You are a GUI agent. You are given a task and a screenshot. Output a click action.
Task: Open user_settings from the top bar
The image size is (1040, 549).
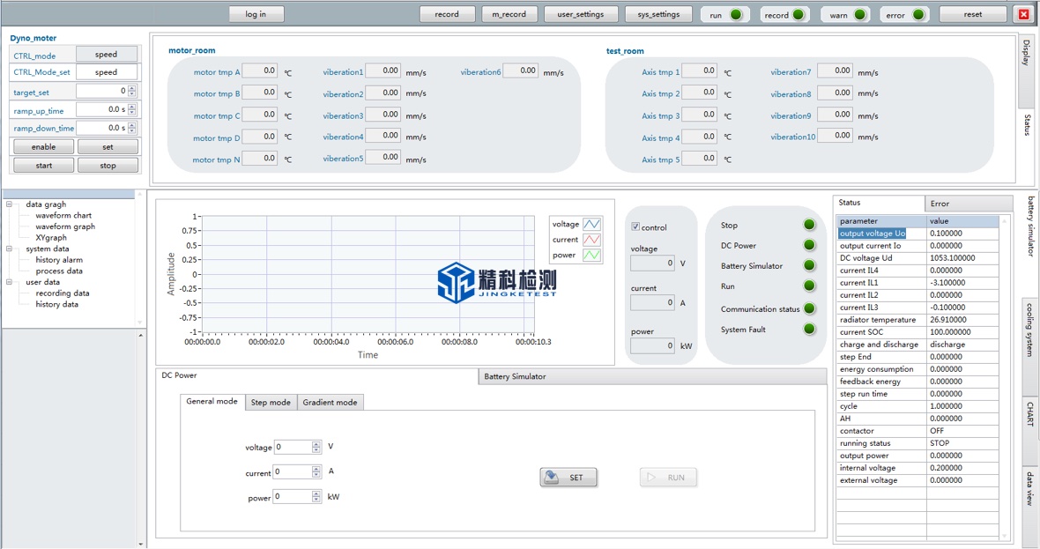pyautogui.click(x=581, y=15)
